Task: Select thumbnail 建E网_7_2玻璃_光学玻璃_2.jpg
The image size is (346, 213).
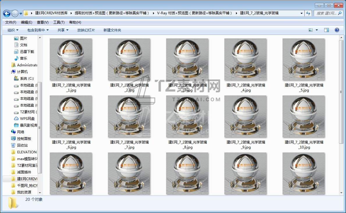Action: pyautogui.click(x=129, y=60)
